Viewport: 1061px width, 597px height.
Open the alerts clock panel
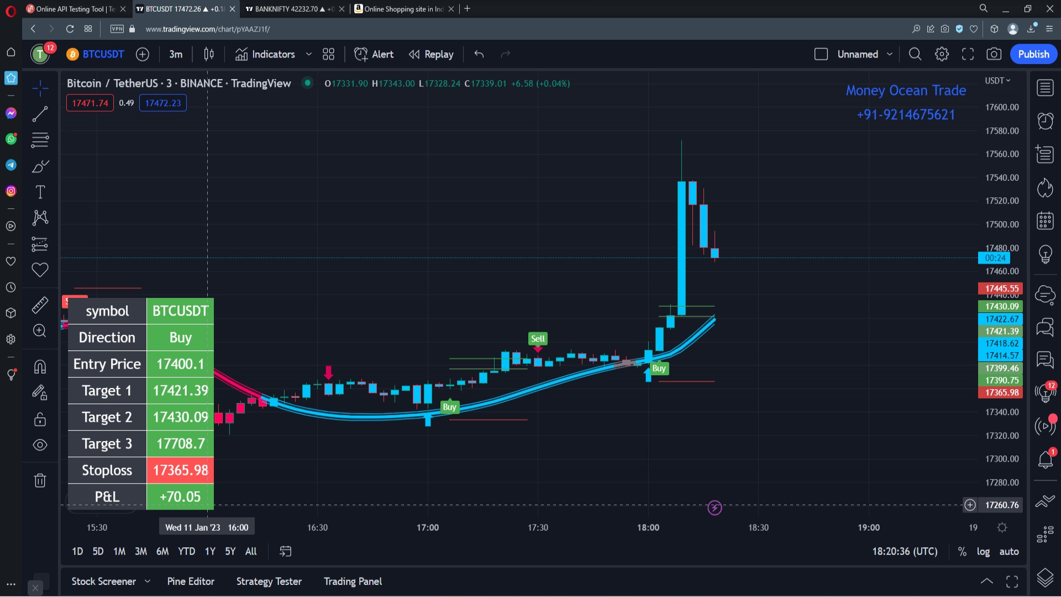1045,121
